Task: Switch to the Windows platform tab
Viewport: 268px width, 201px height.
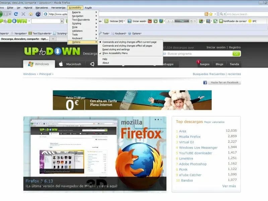Action: point(39,64)
